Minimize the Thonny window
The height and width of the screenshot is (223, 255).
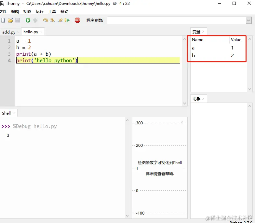click(x=220, y=3)
